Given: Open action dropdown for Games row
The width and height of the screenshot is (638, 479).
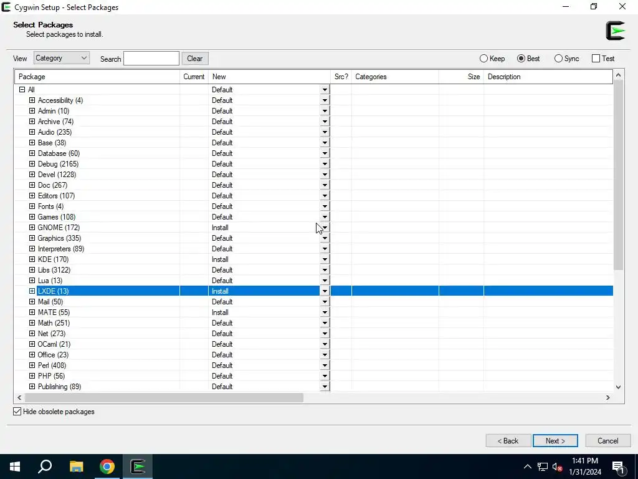Looking at the screenshot, I should (325, 216).
